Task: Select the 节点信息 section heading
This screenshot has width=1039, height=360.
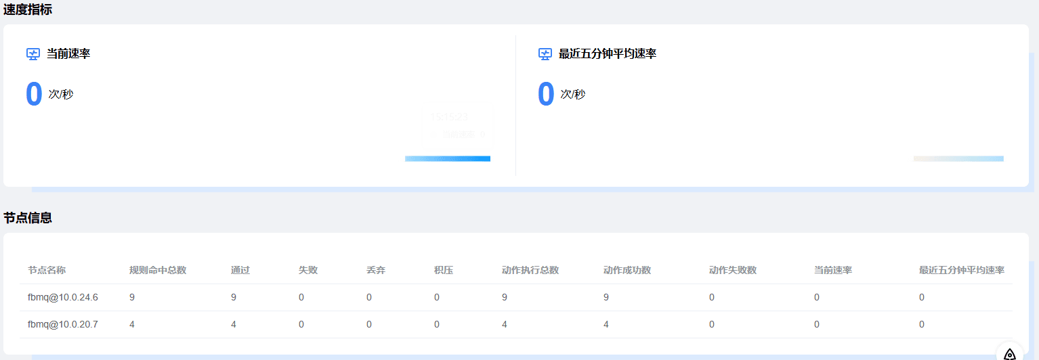Action: point(28,218)
